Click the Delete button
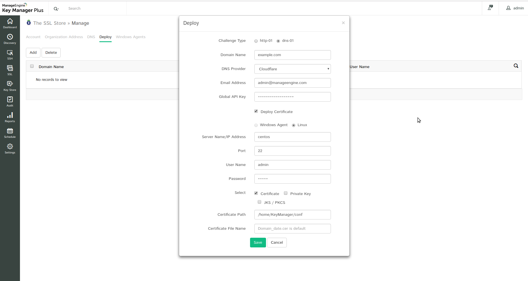Viewport: 528px width, 281px height. (51, 53)
